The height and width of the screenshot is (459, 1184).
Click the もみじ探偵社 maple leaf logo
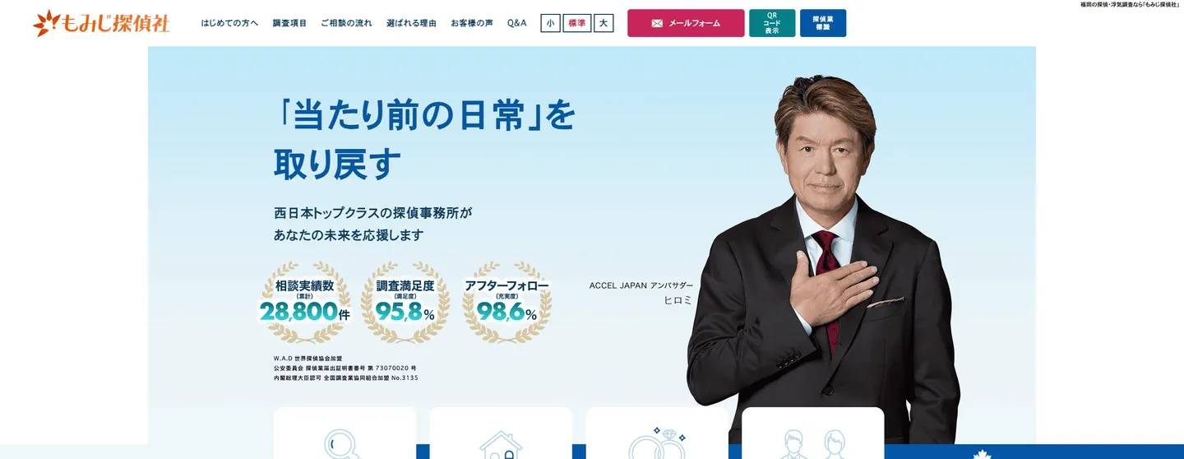101,23
